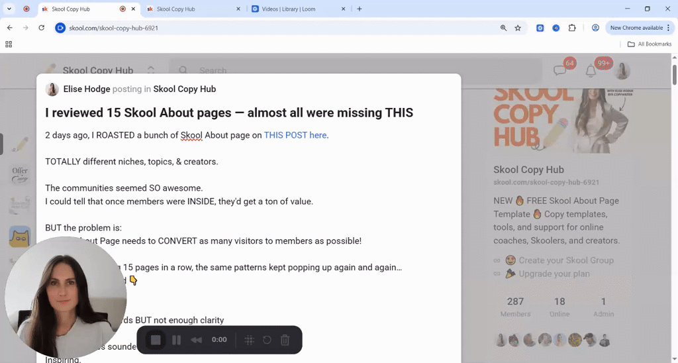Click the recording indicator on the pinned tab

point(26,9)
